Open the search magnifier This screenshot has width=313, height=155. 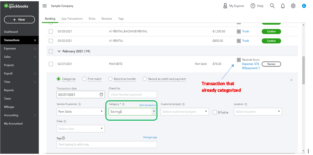tap(272, 6)
